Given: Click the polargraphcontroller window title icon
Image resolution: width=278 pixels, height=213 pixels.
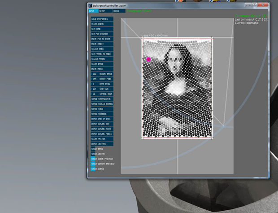Looking at the screenshot, I should click(90, 6).
